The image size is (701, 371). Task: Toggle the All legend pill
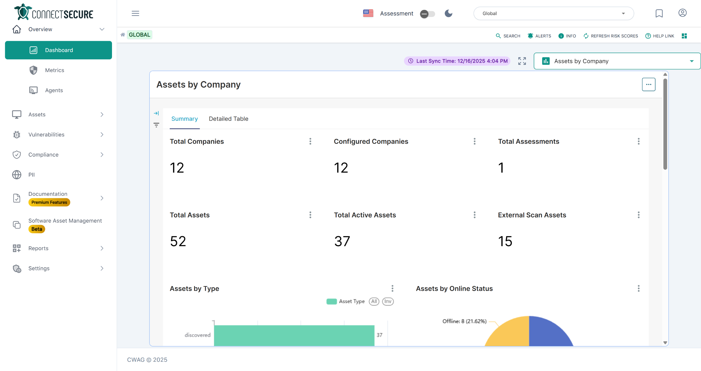tap(374, 301)
